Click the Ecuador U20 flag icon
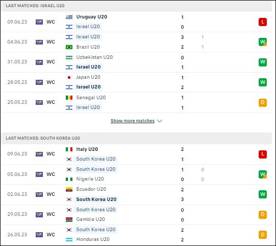Image resolution: width=276 pixels, height=246 pixels. pyautogui.click(x=69, y=190)
